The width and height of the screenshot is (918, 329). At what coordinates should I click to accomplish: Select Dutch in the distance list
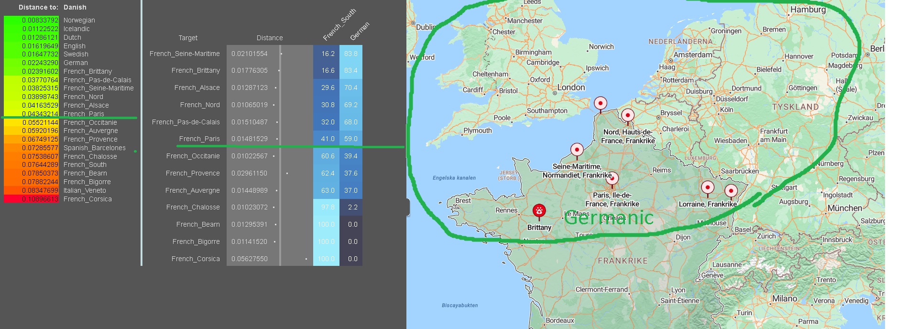tap(72, 37)
